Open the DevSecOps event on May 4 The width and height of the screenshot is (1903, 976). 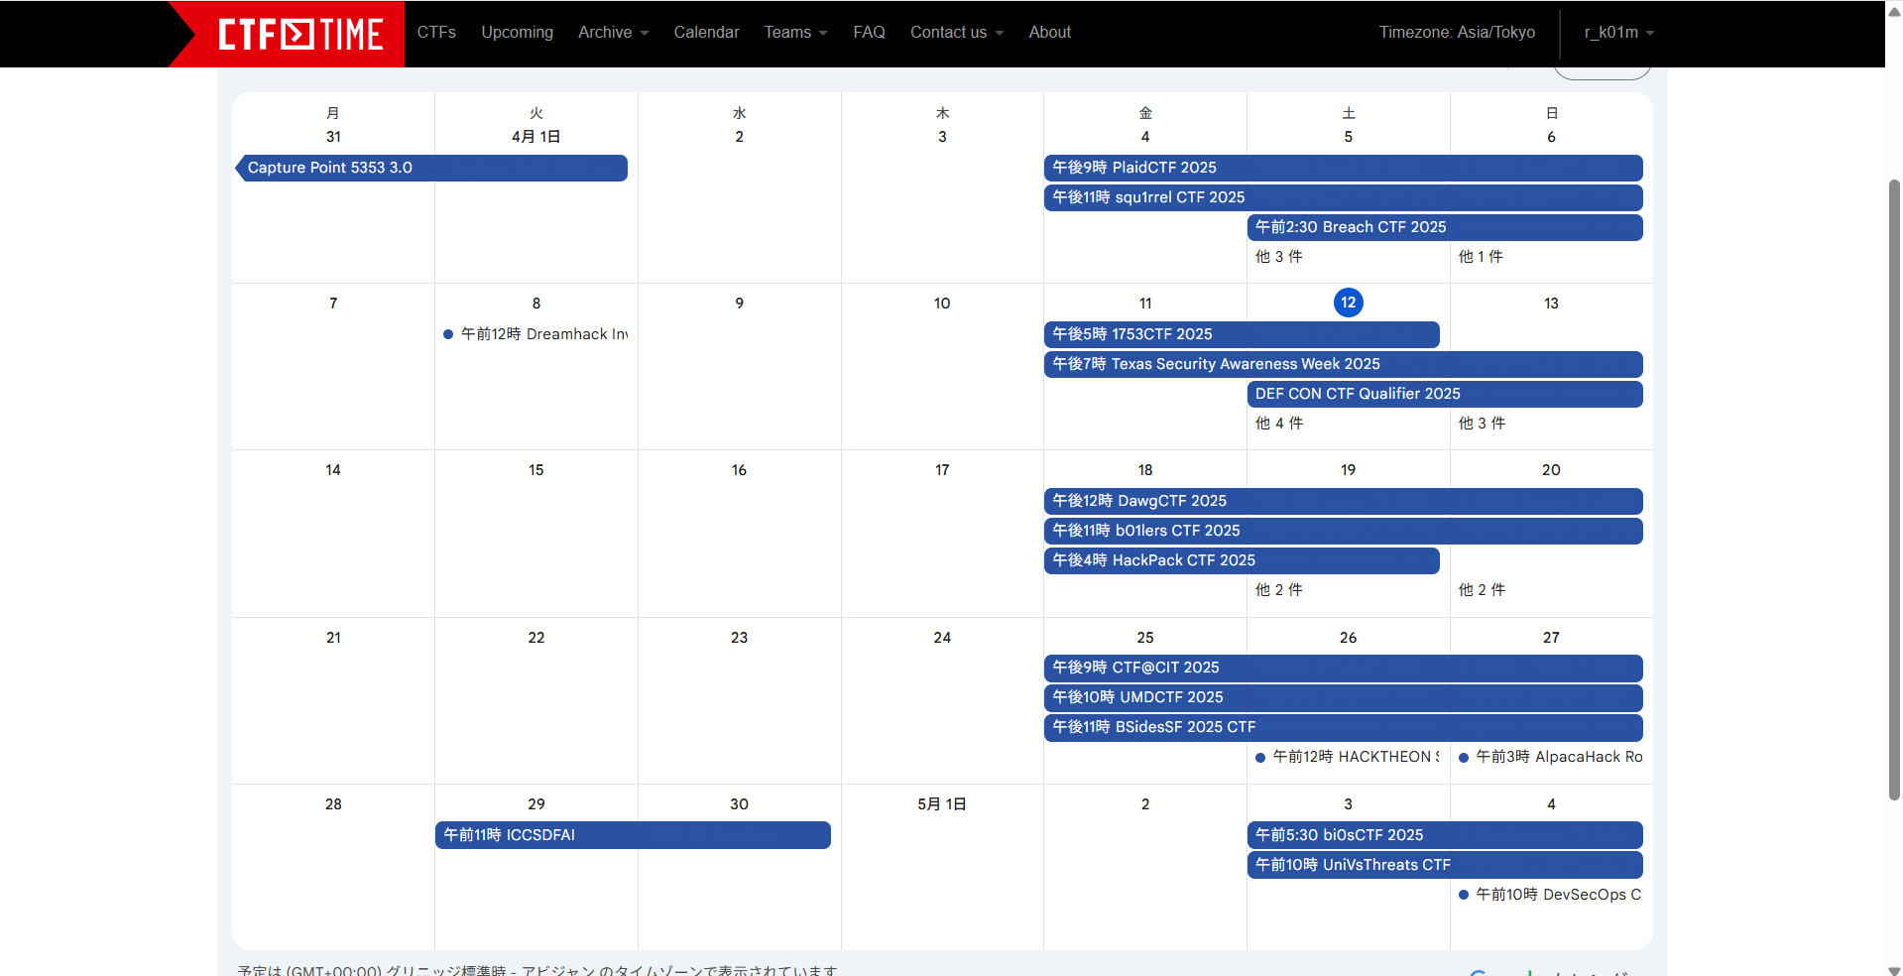coord(1550,895)
